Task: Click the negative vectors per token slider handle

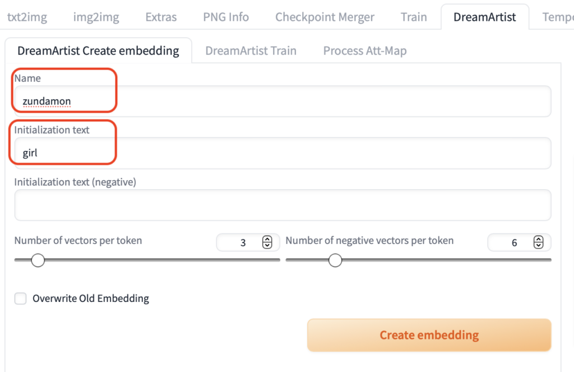Action: point(335,260)
